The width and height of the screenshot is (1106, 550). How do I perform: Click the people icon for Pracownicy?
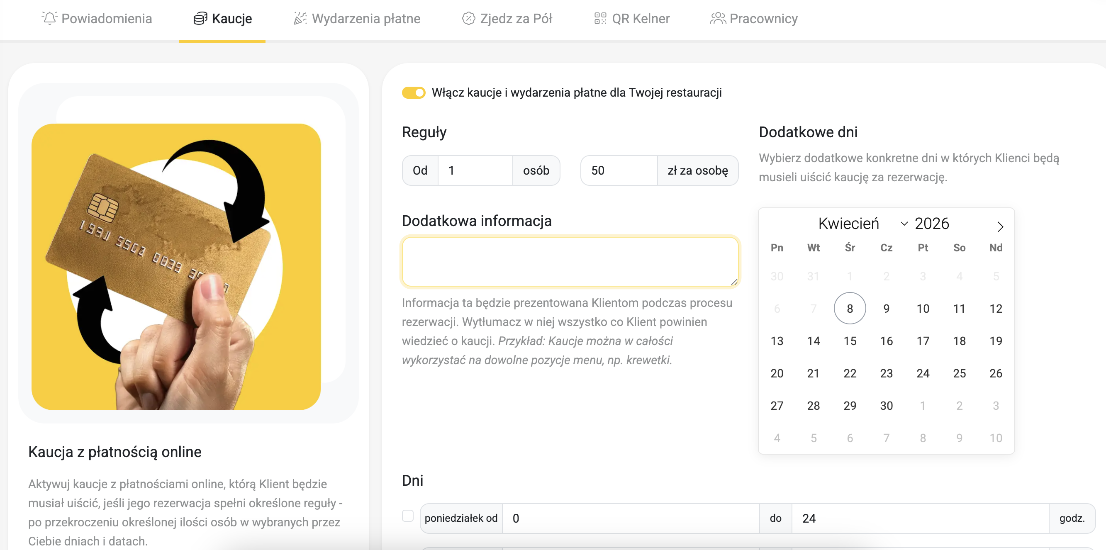717,19
